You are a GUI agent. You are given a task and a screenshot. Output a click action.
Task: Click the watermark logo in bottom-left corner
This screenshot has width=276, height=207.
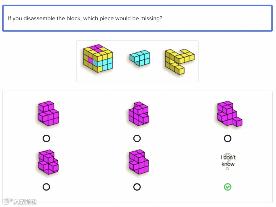(7, 201)
